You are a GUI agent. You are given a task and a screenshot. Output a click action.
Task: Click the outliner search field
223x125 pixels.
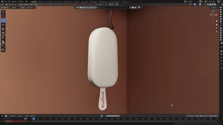click(113, 7)
